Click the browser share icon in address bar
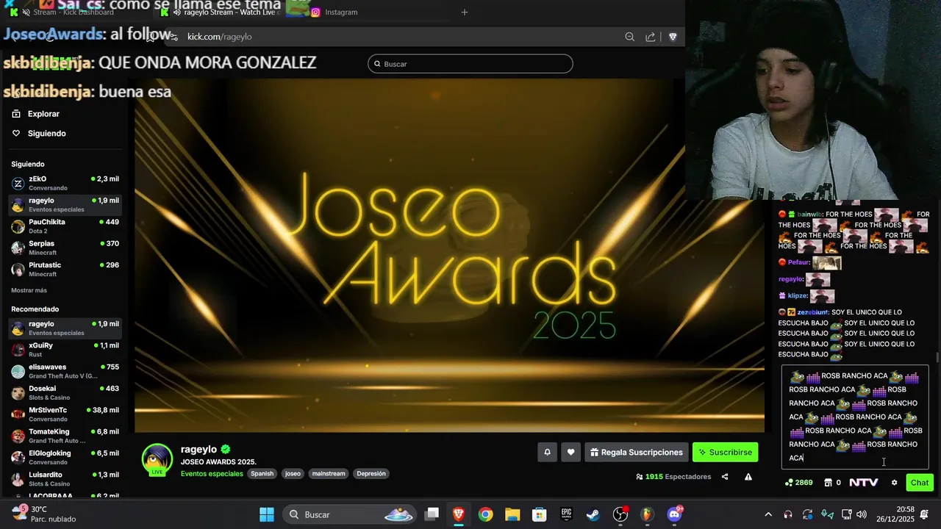The height and width of the screenshot is (529, 941). pyautogui.click(x=651, y=37)
